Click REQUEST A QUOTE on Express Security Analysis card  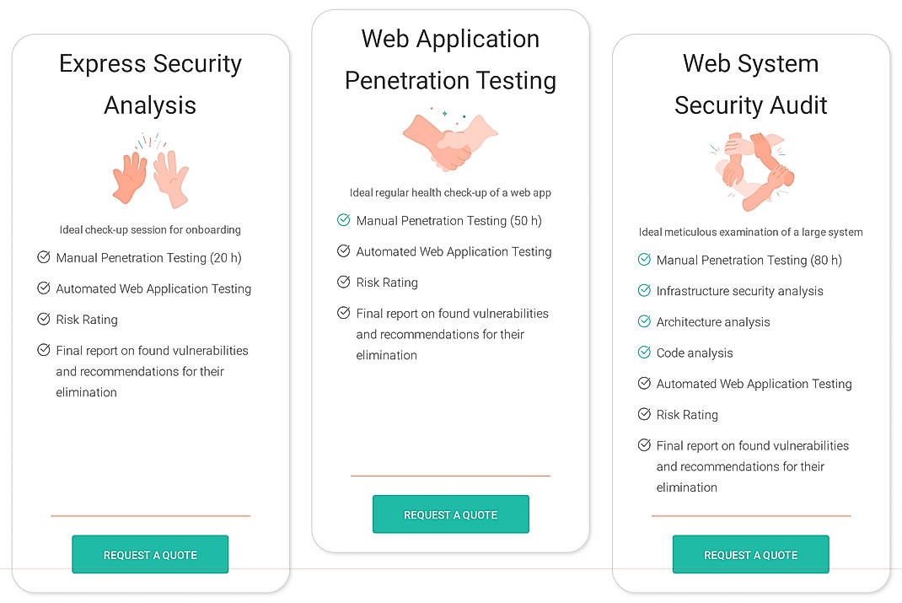[x=150, y=554]
